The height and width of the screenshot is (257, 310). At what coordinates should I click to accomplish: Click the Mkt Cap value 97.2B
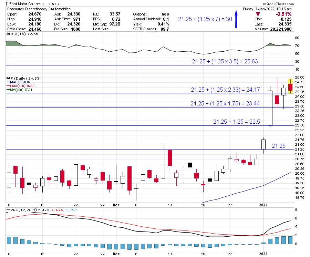115,24
